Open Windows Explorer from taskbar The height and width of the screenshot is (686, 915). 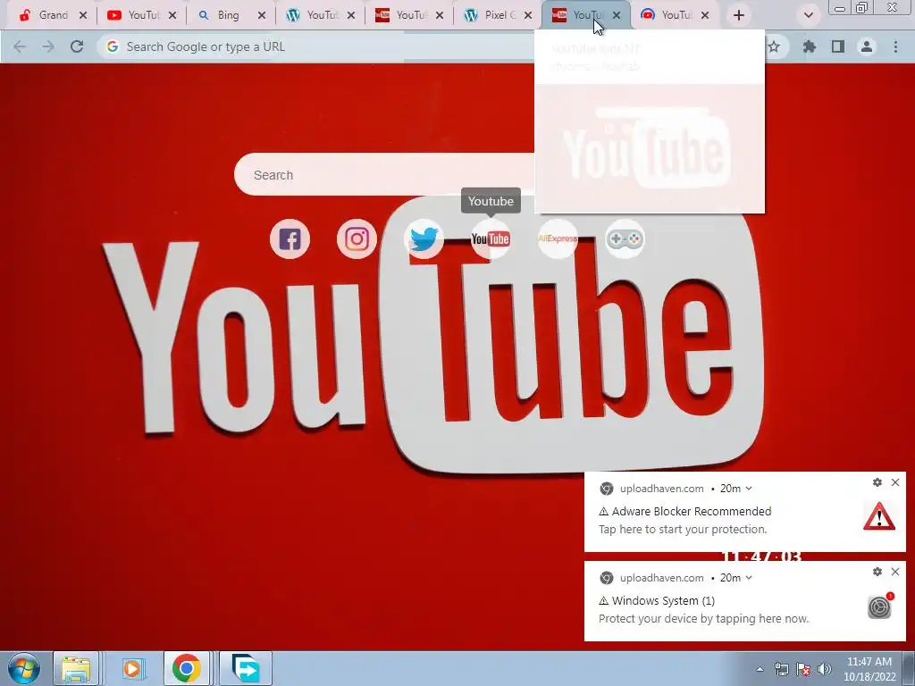point(76,668)
